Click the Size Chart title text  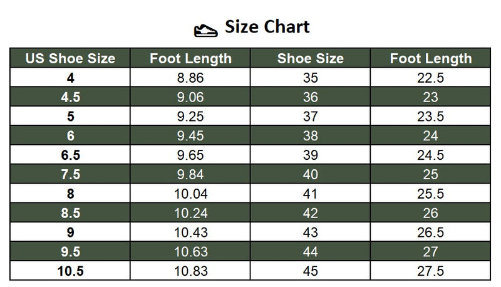pos(267,26)
